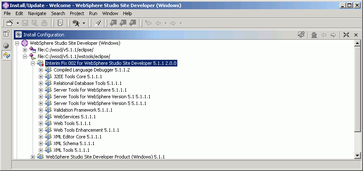Open the Navigate menu
Image resolution: width=363 pixels, height=171 pixels.
(37, 13)
